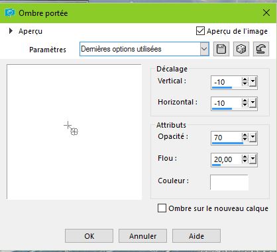Save the current preset with disk icon
The image size is (277, 252).
click(221, 49)
